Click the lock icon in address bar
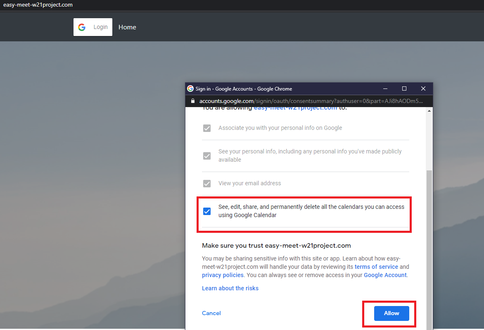 click(x=193, y=101)
